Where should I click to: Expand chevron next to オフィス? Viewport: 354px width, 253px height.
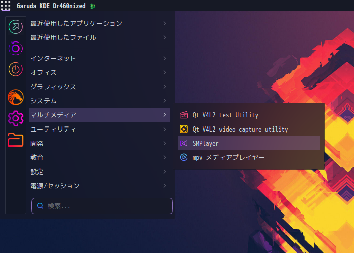pyautogui.click(x=165, y=72)
